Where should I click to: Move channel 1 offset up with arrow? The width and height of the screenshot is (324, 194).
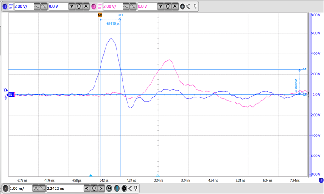[86, 6]
